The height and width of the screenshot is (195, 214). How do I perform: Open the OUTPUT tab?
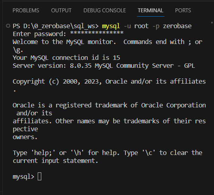(x=61, y=10)
